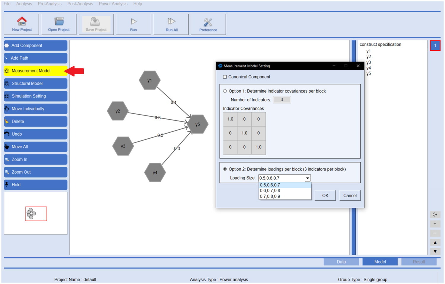Activate Move Individually tool

36,109
